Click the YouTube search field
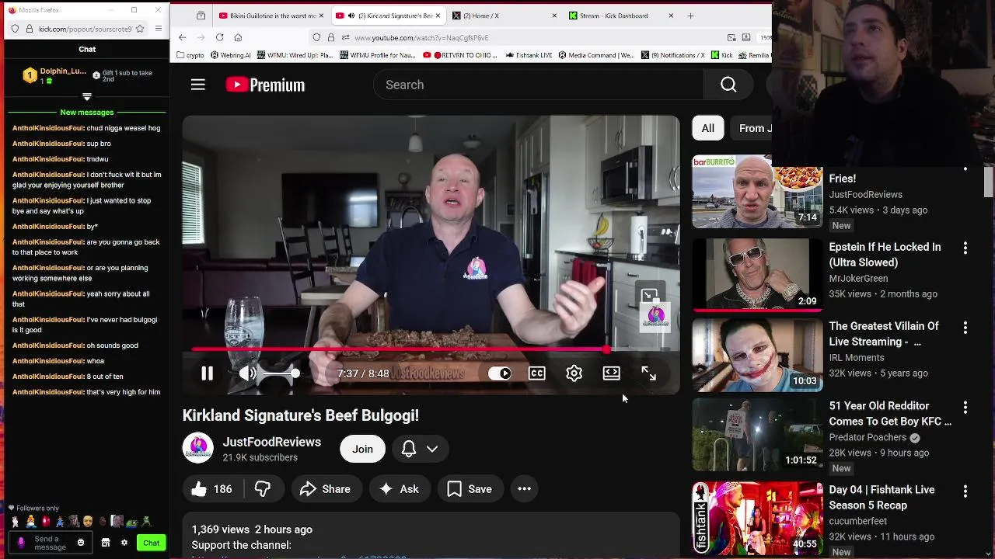Screen dimensions: 995x559 click(x=539, y=85)
